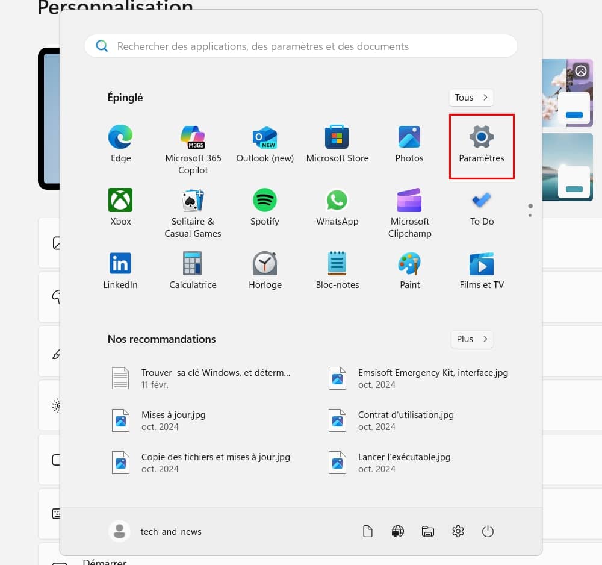Show more recommendations with Plus button

pos(472,339)
